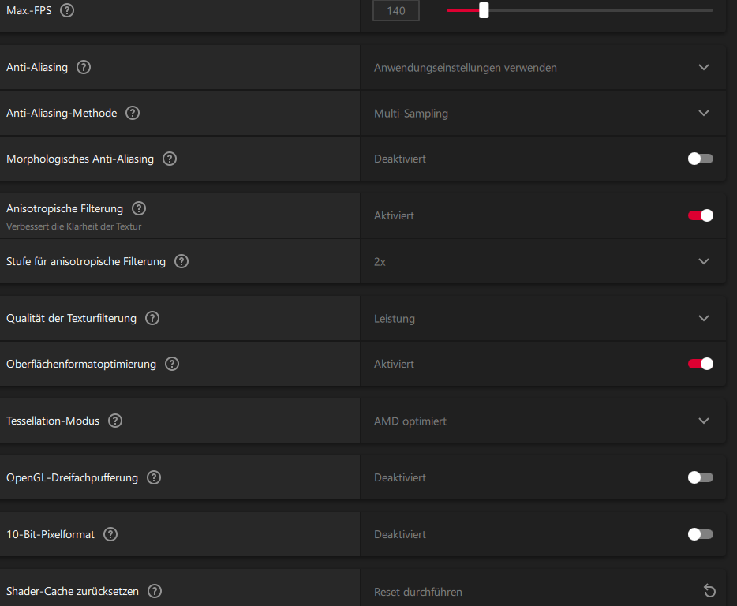Turn off the 10-Bit-Pixelformat switch
The width and height of the screenshot is (737, 606).
699,534
